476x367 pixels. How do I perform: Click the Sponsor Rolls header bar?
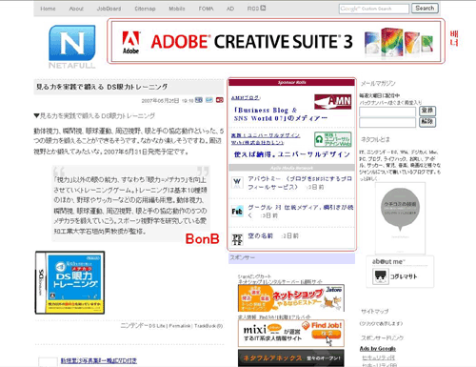291,83
